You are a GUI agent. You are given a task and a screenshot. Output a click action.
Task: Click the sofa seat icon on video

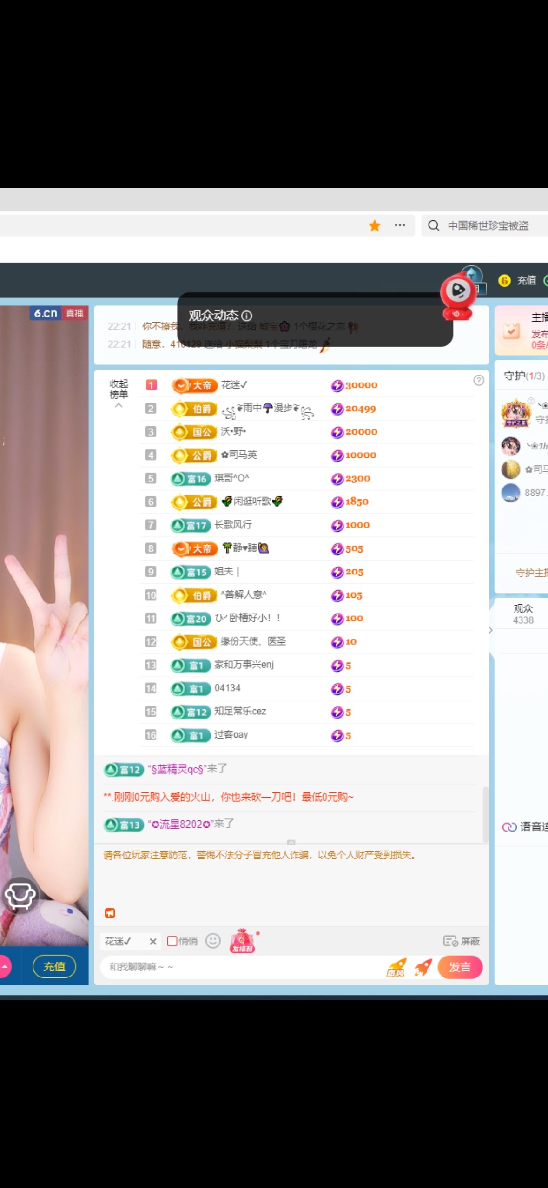pos(20,895)
